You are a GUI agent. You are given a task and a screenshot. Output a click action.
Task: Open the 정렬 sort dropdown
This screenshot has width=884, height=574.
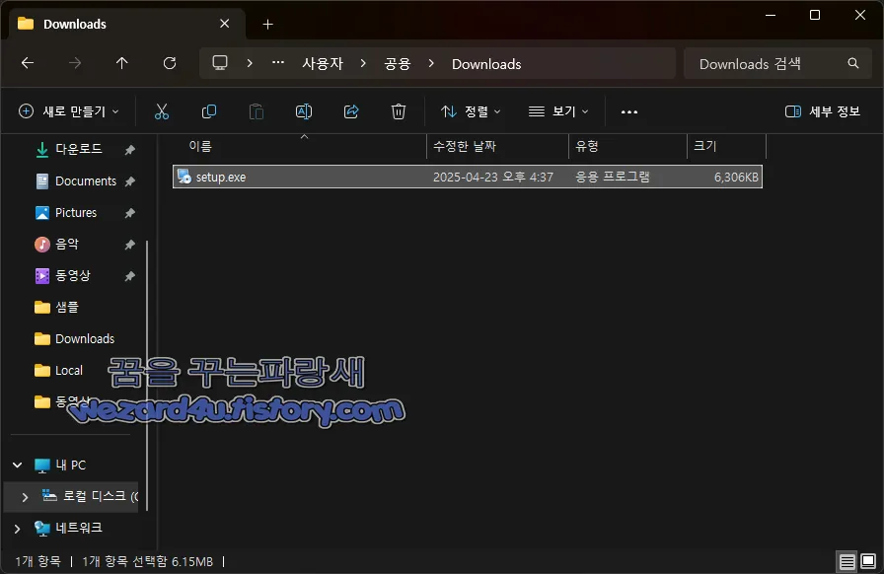tap(471, 111)
